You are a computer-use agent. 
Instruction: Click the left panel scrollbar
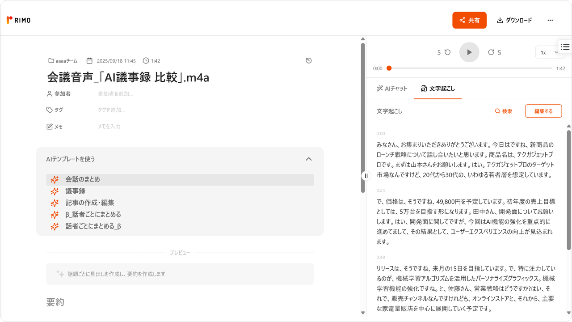click(x=363, y=118)
